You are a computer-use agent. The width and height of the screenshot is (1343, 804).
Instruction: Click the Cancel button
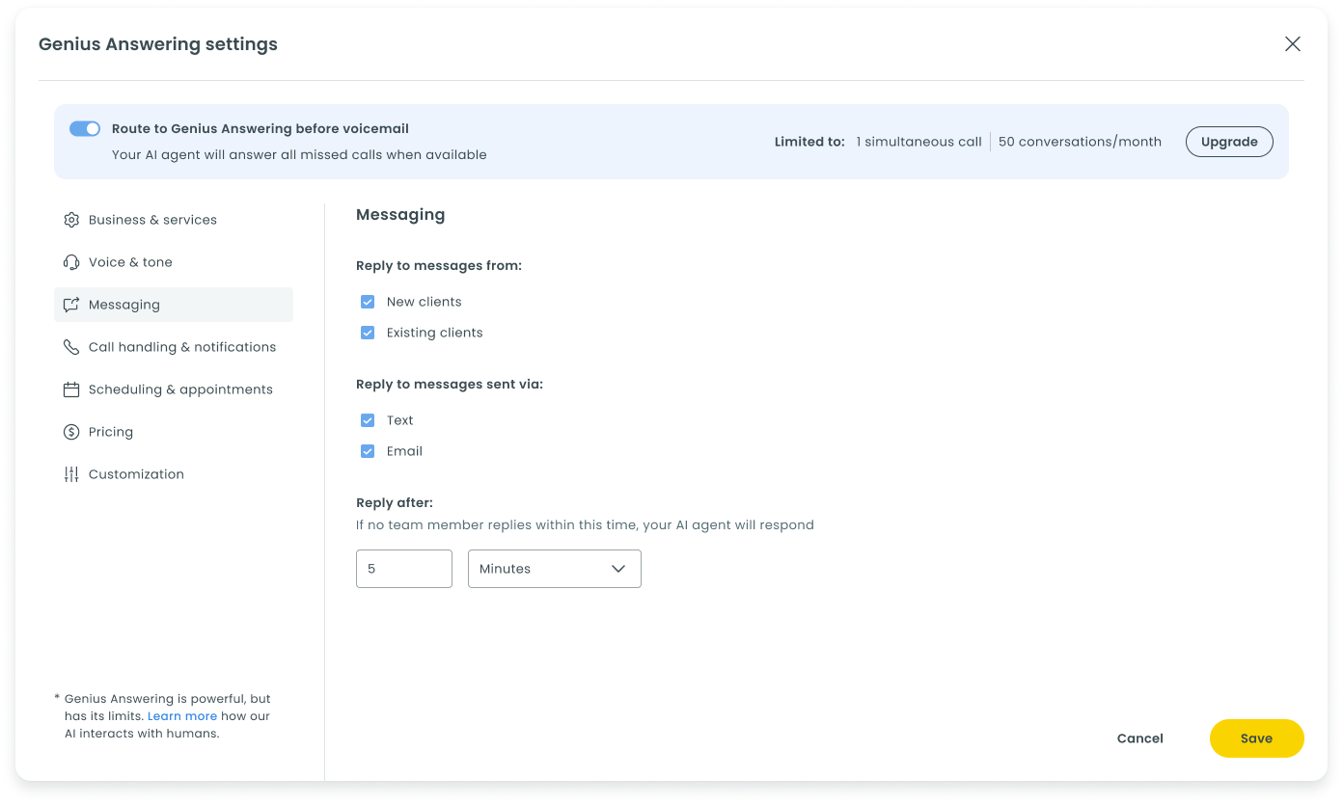coord(1140,738)
